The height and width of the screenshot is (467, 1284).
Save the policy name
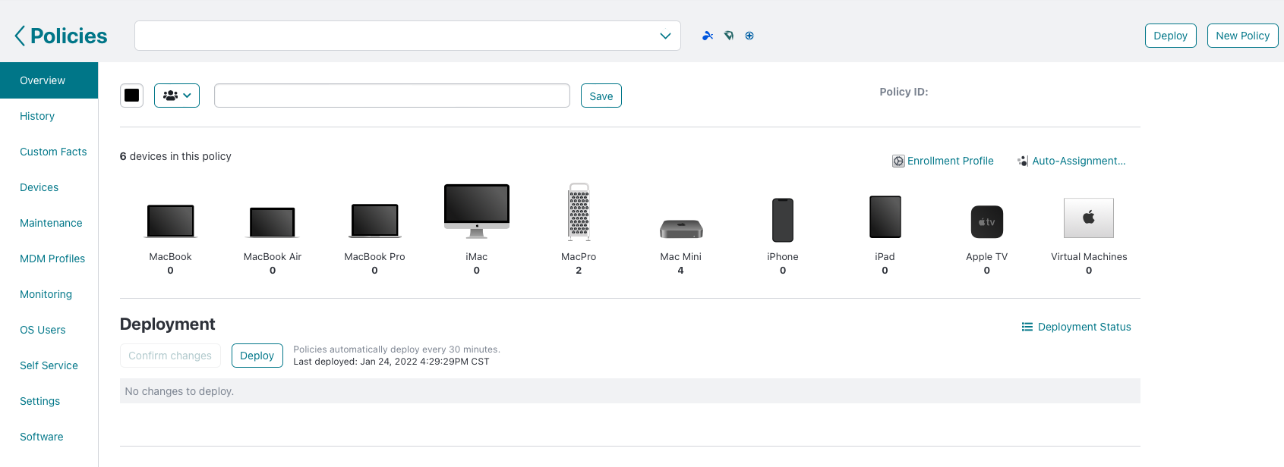click(x=601, y=96)
